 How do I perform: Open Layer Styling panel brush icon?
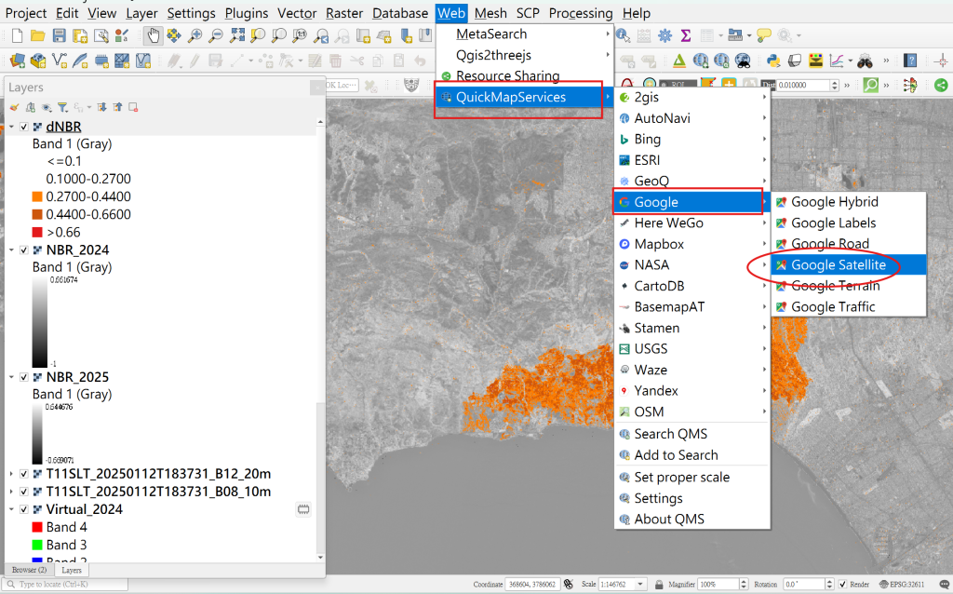14,108
